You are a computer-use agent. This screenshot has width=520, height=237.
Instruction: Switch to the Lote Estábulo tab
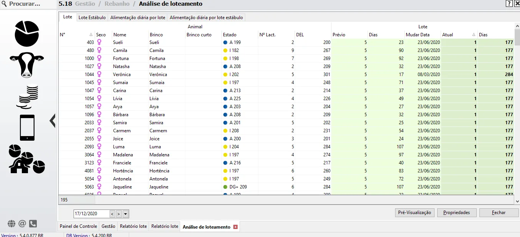tap(92, 18)
